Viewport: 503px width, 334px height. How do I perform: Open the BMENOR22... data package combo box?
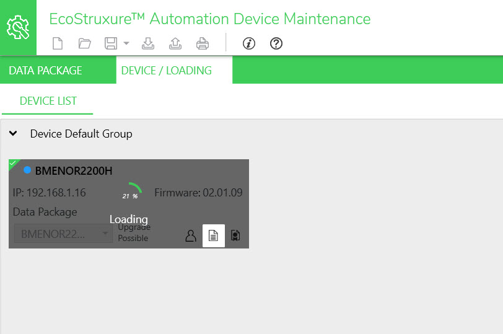point(64,234)
